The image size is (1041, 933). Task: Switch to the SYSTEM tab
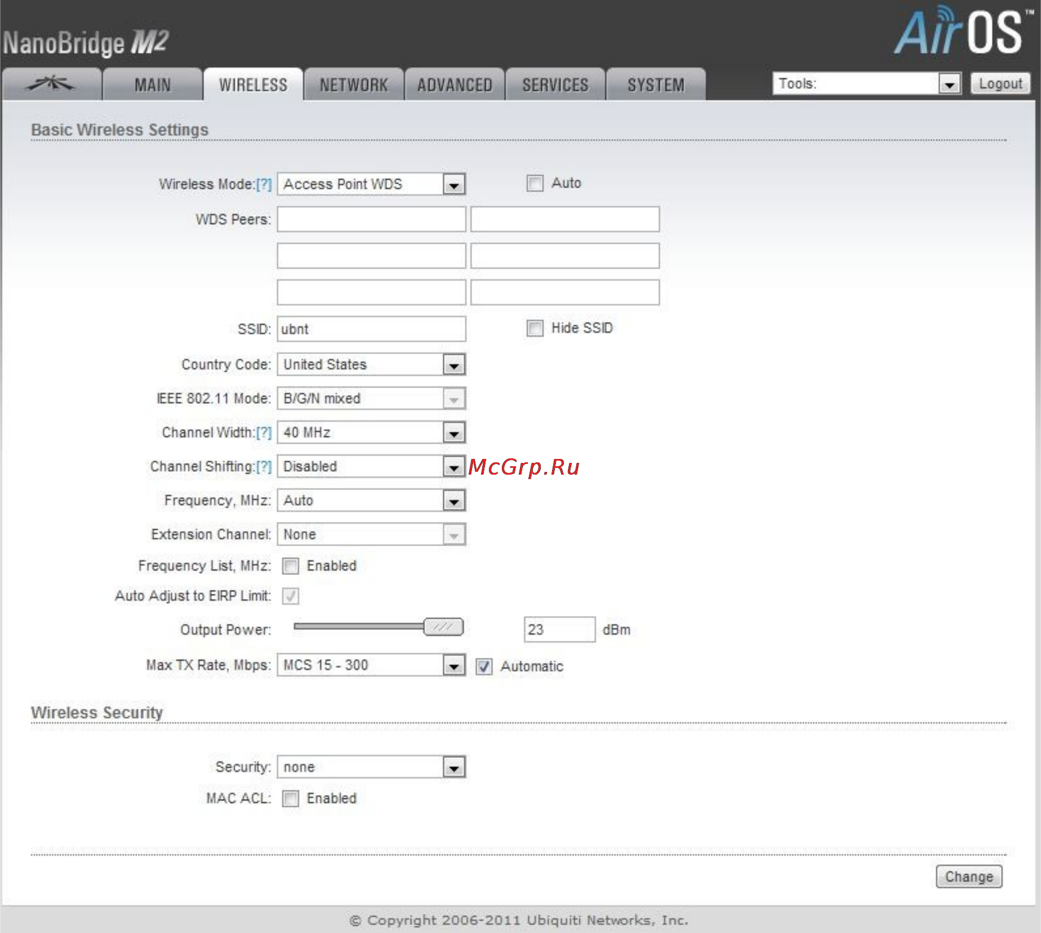click(x=656, y=84)
